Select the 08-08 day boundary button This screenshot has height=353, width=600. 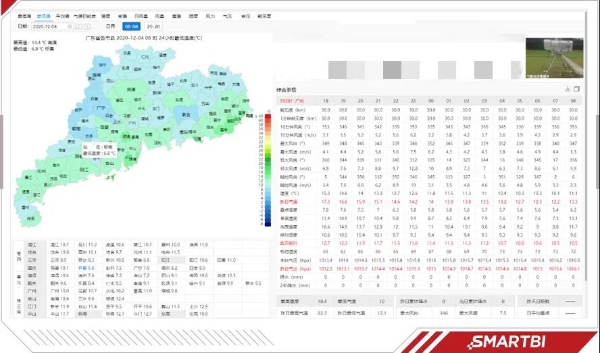[x=131, y=26]
